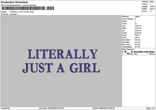Image resolution: width=156 pixels, height=110 pixels.
Task: Select the Description column header
Action: (139, 52)
